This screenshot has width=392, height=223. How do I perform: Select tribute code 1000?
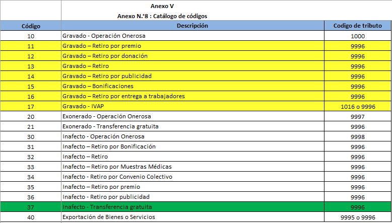coord(358,36)
